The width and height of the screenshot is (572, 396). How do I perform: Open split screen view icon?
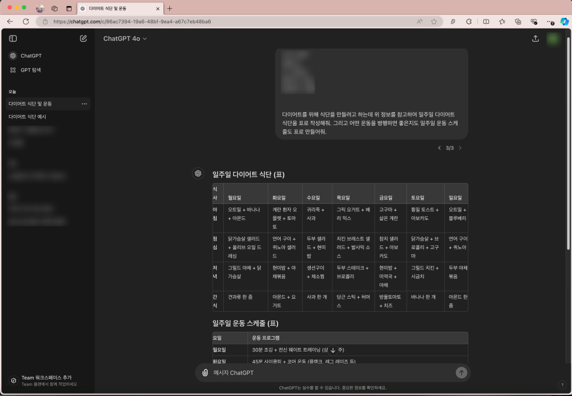click(x=486, y=21)
